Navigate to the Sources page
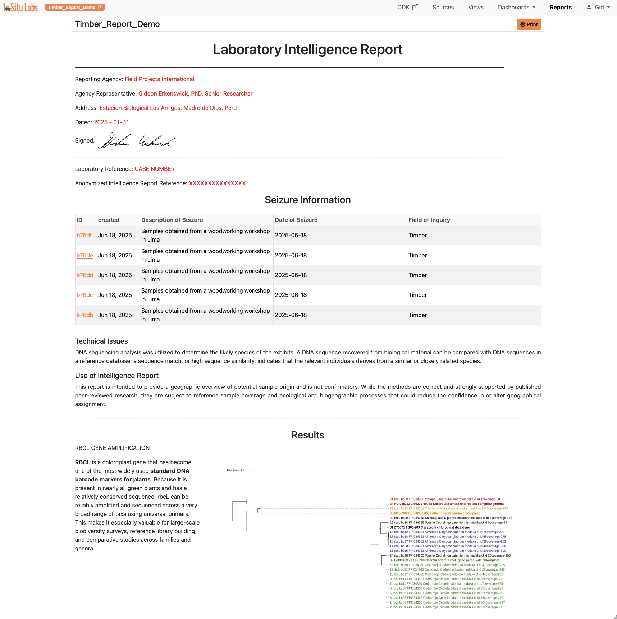 coord(443,7)
